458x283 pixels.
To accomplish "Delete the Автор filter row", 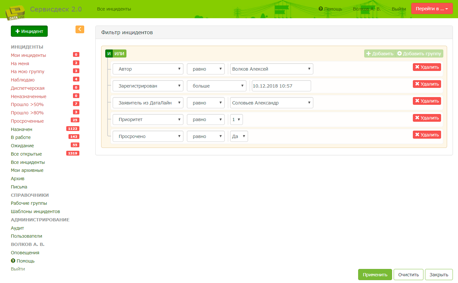I will [427, 67].
